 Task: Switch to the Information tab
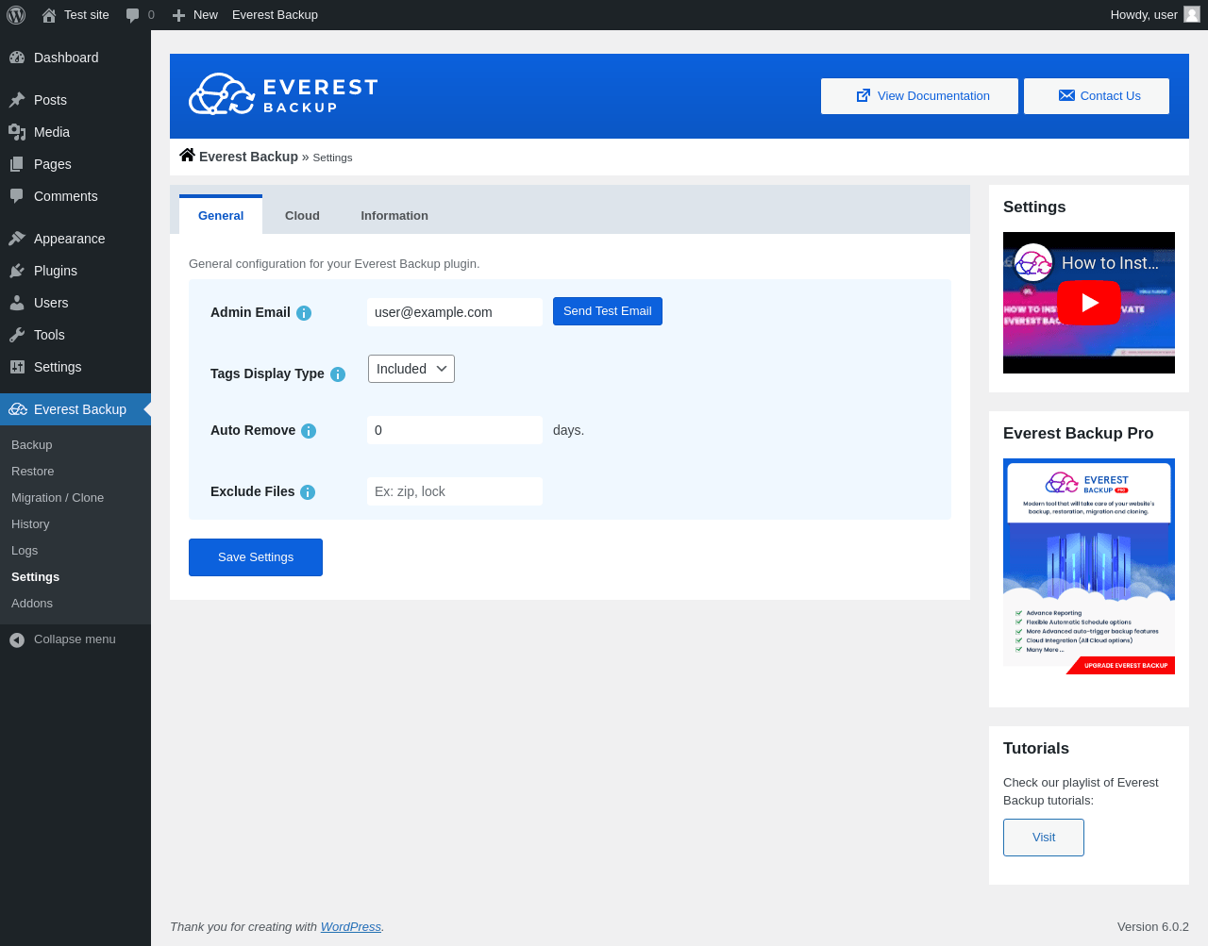pyautogui.click(x=394, y=216)
